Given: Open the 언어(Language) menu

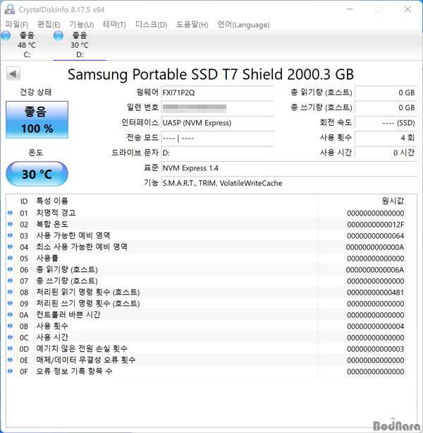Looking at the screenshot, I should click(x=243, y=25).
